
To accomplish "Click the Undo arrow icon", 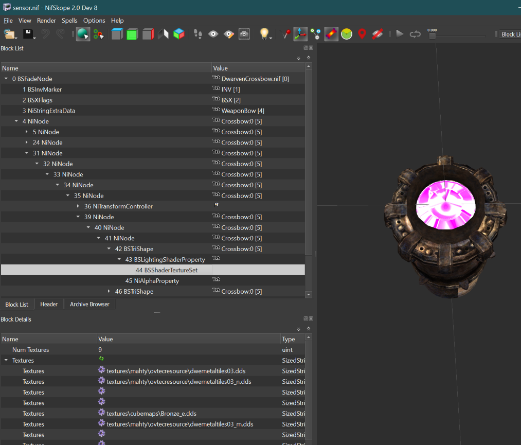I will (x=46, y=34).
